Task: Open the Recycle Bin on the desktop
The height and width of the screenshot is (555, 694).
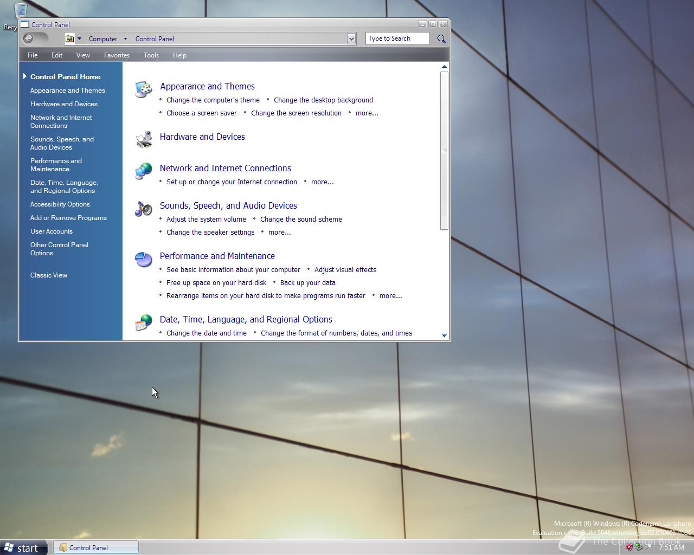Action: pos(20,12)
